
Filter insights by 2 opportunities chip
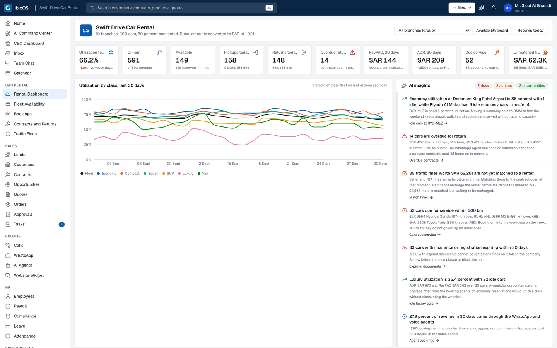coord(532,86)
